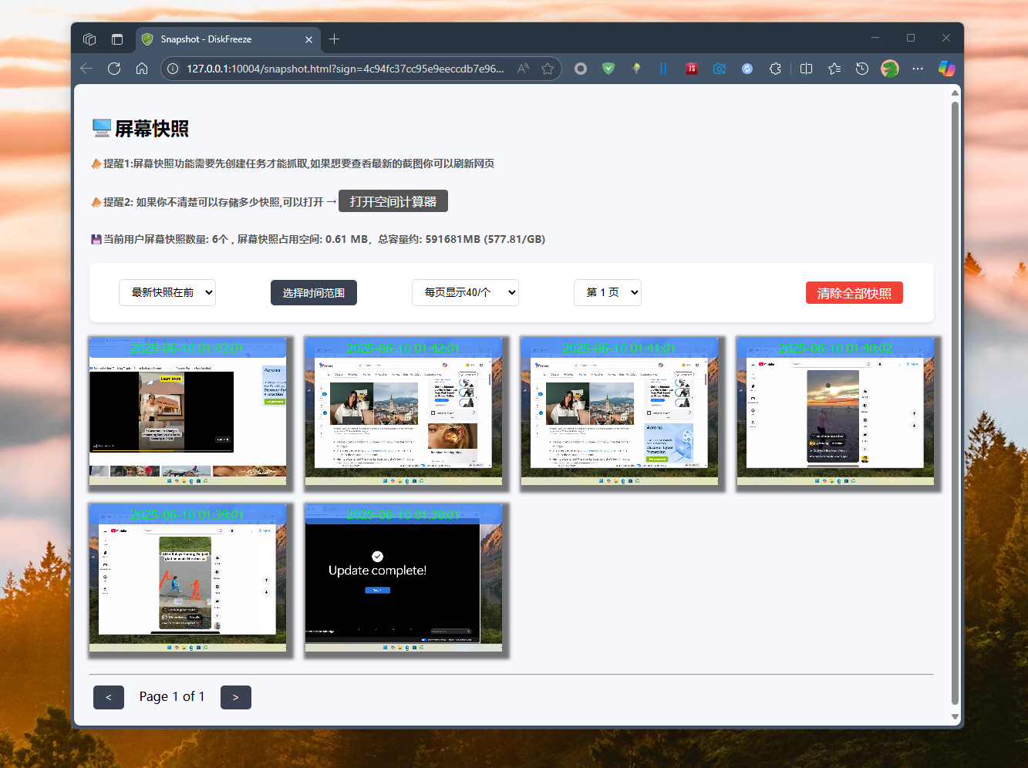The width and height of the screenshot is (1028, 768).
Task: Open the 最新快照在前 sort dropdown
Action: pos(167,292)
